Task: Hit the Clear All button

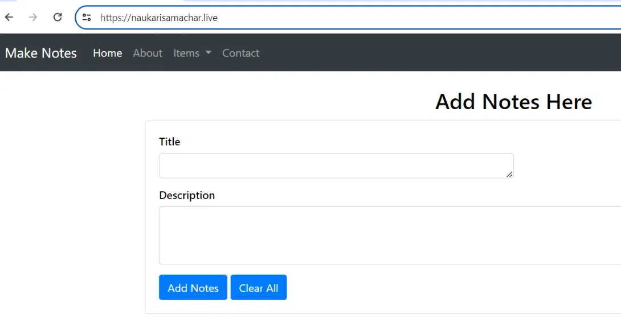Action: pyautogui.click(x=259, y=288)
